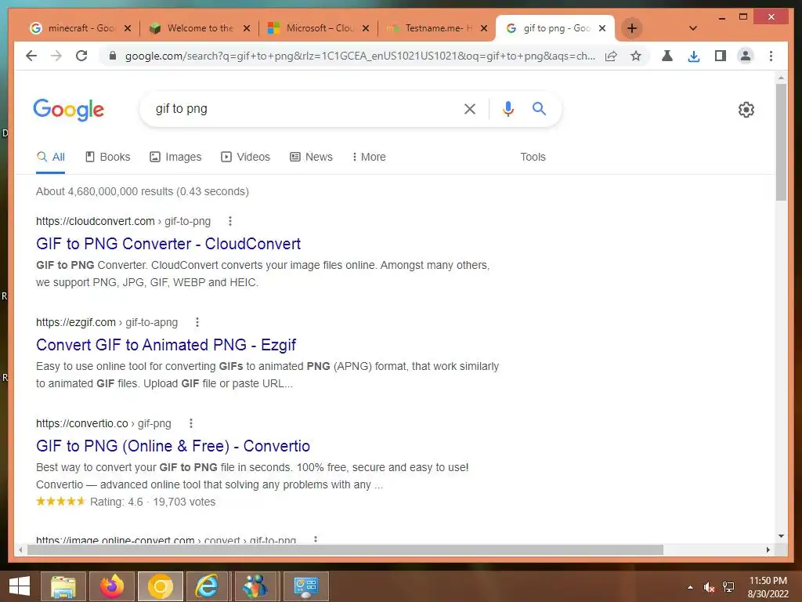The image size is (802, 602).
Task: Click the address bar URL
Action: (360, 56)
